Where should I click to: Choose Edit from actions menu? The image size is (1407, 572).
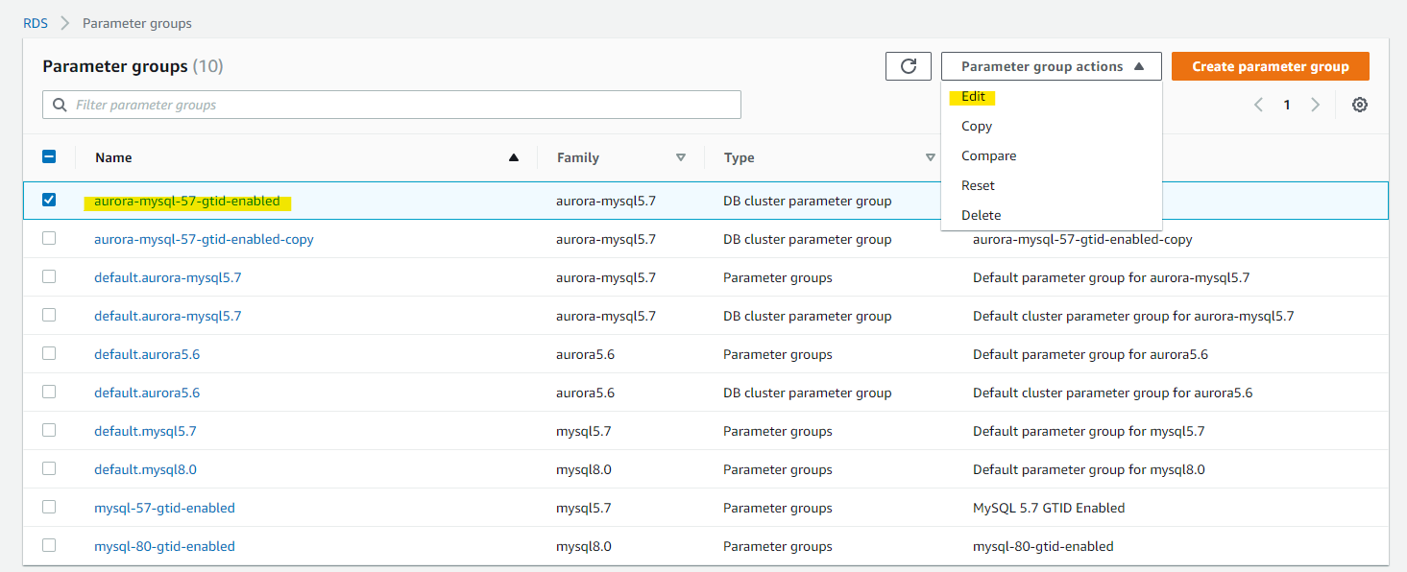click(1052, 97)
